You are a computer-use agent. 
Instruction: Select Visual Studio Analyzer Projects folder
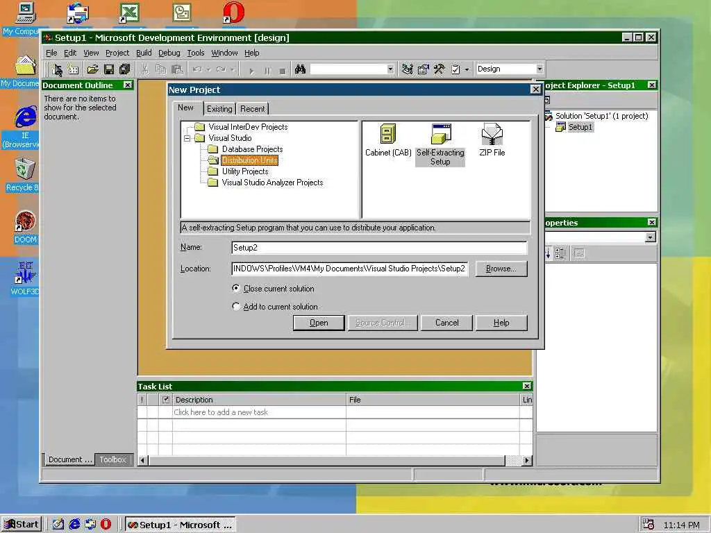point(272,183)
